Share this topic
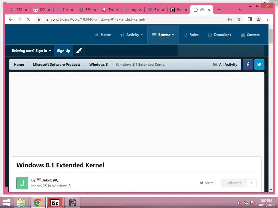This screenshot has width=278, height=208. (x=207, y=183)
